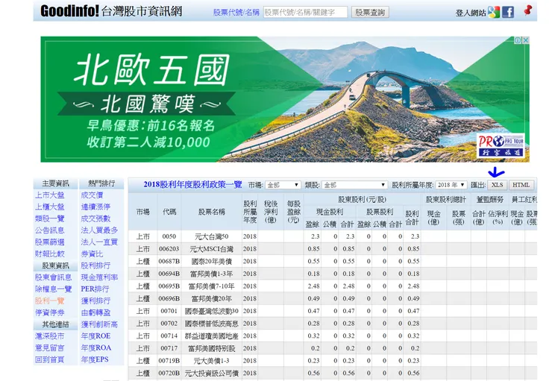Screen dimensions: 552x381
Task: Open 濾深股市 in the sidebar
Action: pos(50,336)
